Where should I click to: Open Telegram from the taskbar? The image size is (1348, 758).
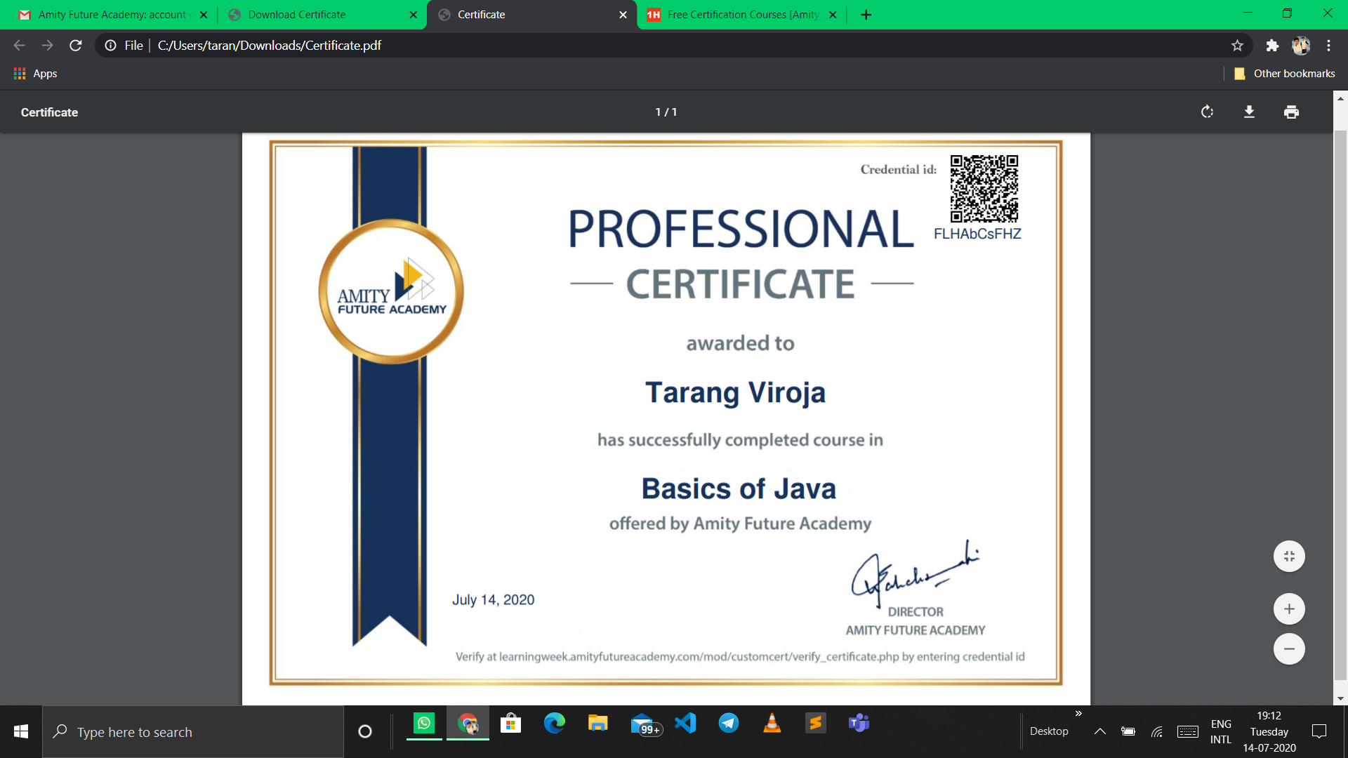[729, 724]
